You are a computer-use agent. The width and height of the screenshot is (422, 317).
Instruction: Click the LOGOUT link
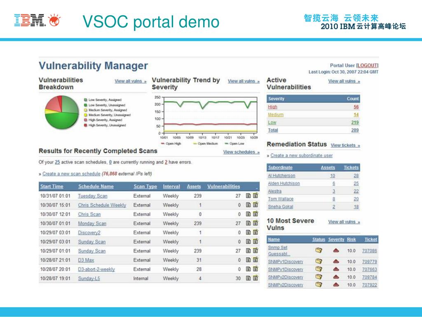pos(367,66)
